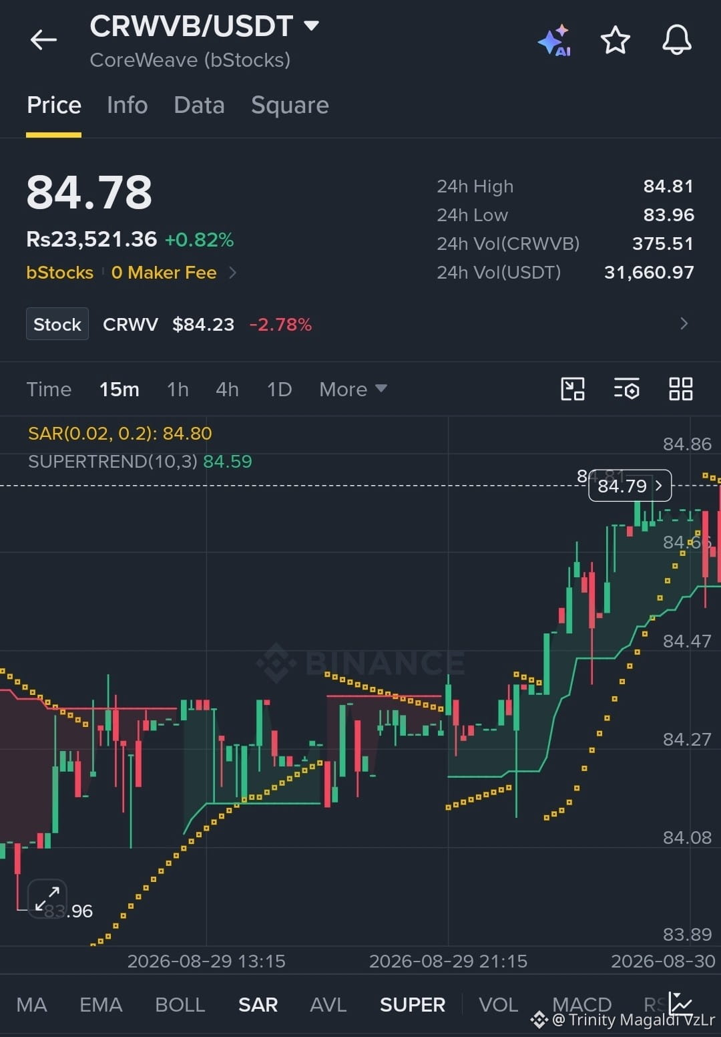Screen dimensions: 721x1037
Task: Tap the $84.23 stock price
Action: tap(204, 325)
